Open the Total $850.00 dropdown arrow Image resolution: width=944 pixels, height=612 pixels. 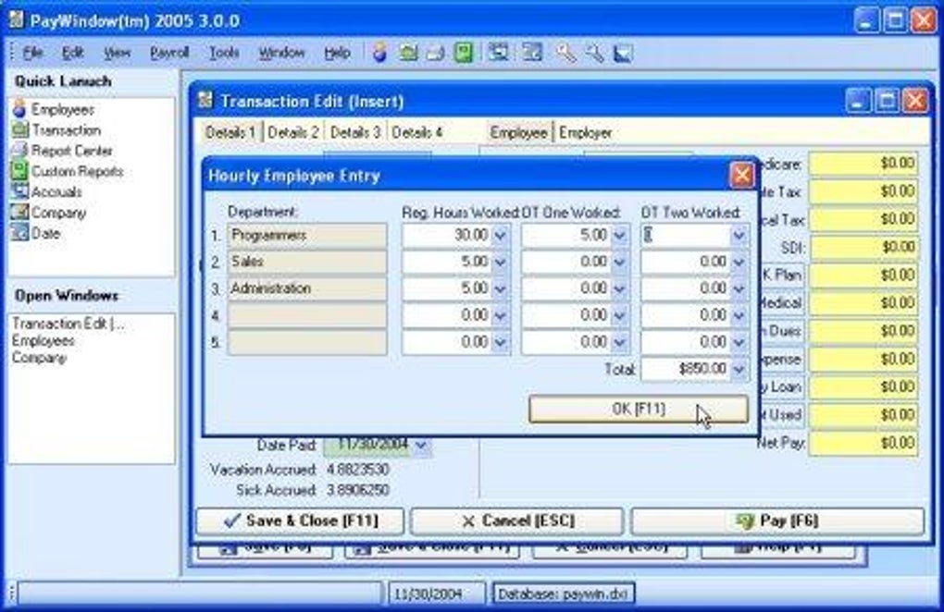click(739, 369)
